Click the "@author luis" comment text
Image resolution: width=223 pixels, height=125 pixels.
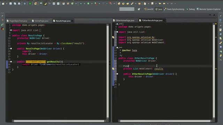pyautogui.click(x=129, y=50)
